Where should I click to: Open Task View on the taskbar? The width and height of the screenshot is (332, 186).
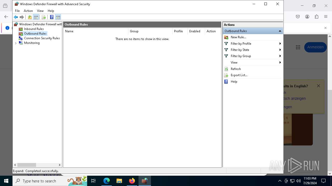click(x=93, y=181)
